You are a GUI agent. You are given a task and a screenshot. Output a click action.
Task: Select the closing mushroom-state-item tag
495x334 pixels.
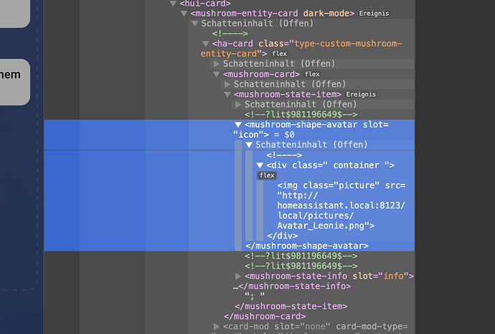point(280,306)
